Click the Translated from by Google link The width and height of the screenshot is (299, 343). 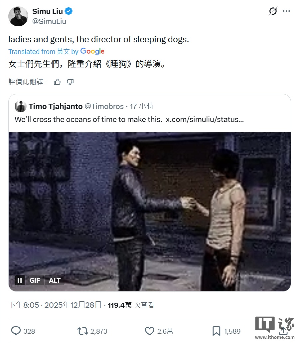56,51
